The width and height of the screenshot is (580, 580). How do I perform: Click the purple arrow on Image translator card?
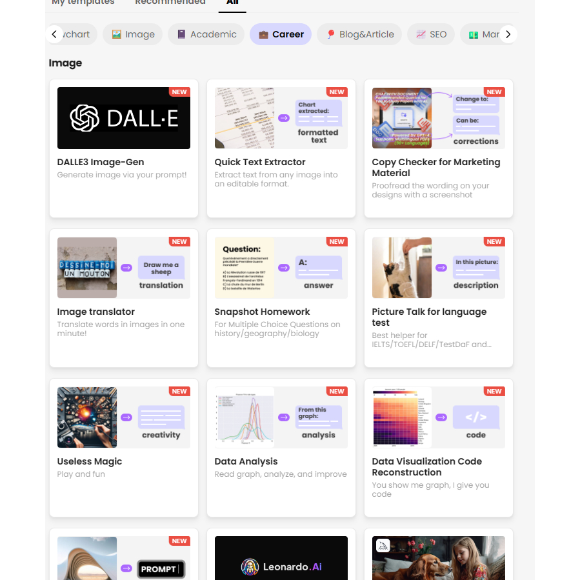(126, 268)
